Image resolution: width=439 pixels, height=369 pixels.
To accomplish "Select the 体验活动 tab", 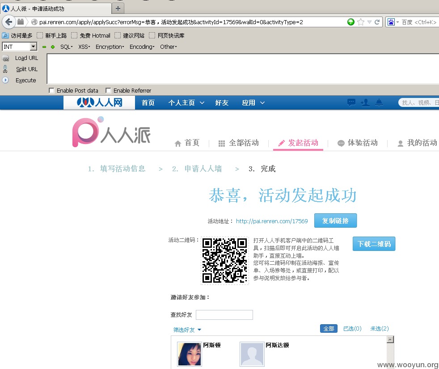I will click(357, 143).
